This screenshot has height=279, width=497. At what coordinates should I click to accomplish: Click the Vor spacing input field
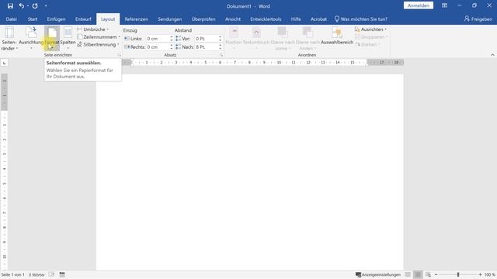coord(206,39)
